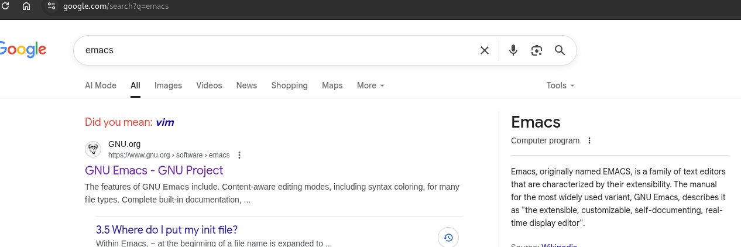Open the Shopping tab
The image size is (741, 247).
click(289, 85)
